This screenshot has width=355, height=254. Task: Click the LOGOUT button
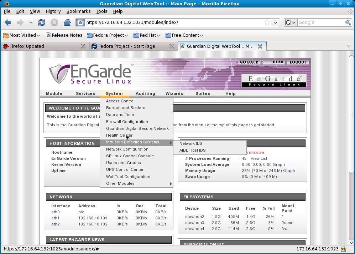tap(298, 62)
